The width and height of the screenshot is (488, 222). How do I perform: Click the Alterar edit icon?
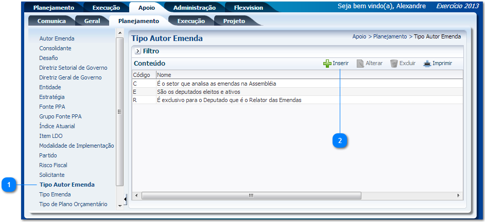point(360,64)
